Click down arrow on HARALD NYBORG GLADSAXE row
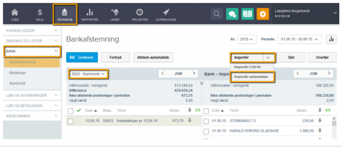Screen dimensions: 342x147 [320, 130]
